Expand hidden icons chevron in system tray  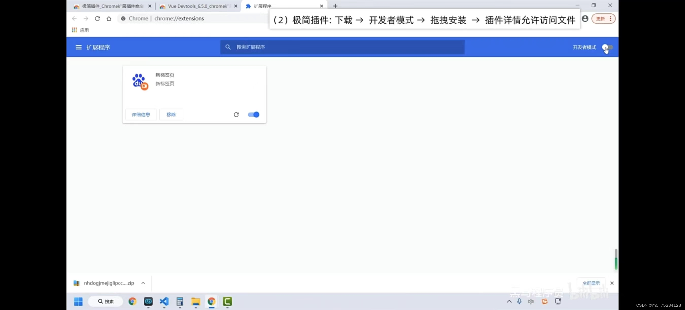coord(509,301)
